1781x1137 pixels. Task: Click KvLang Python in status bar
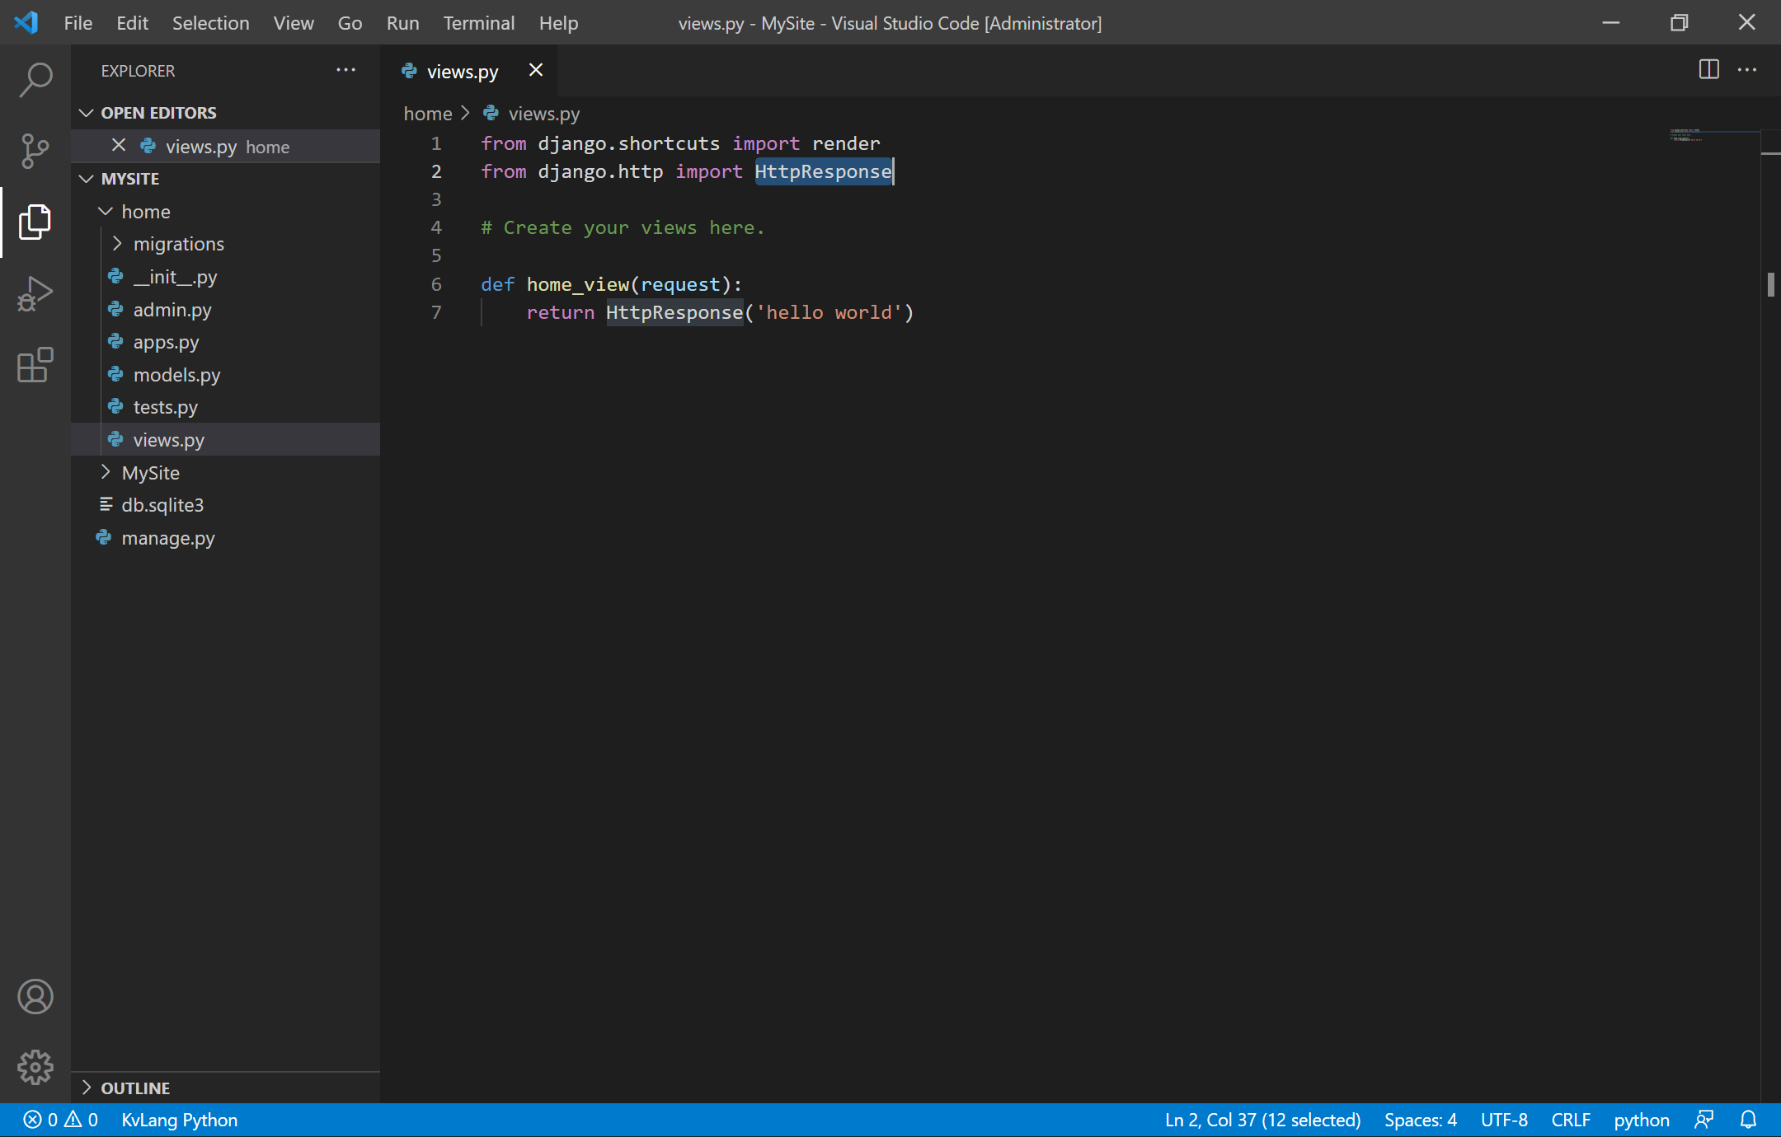tap(179, 1120)
